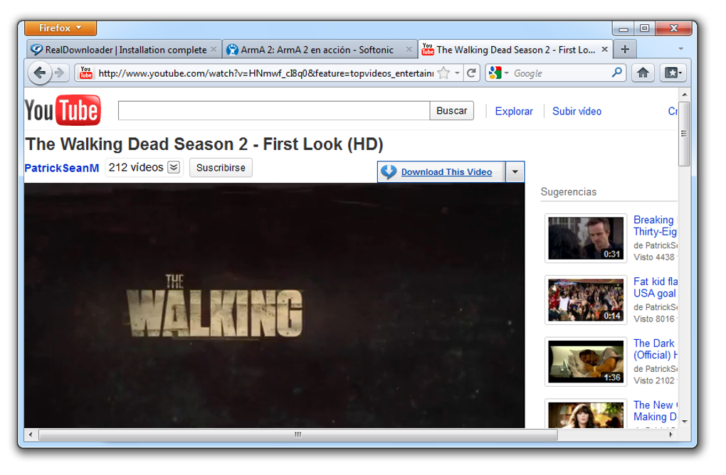Open Breaking Bad suggested video thumbnail
Viewport: 726px width, 475px height.
click(x=586, y=238)
